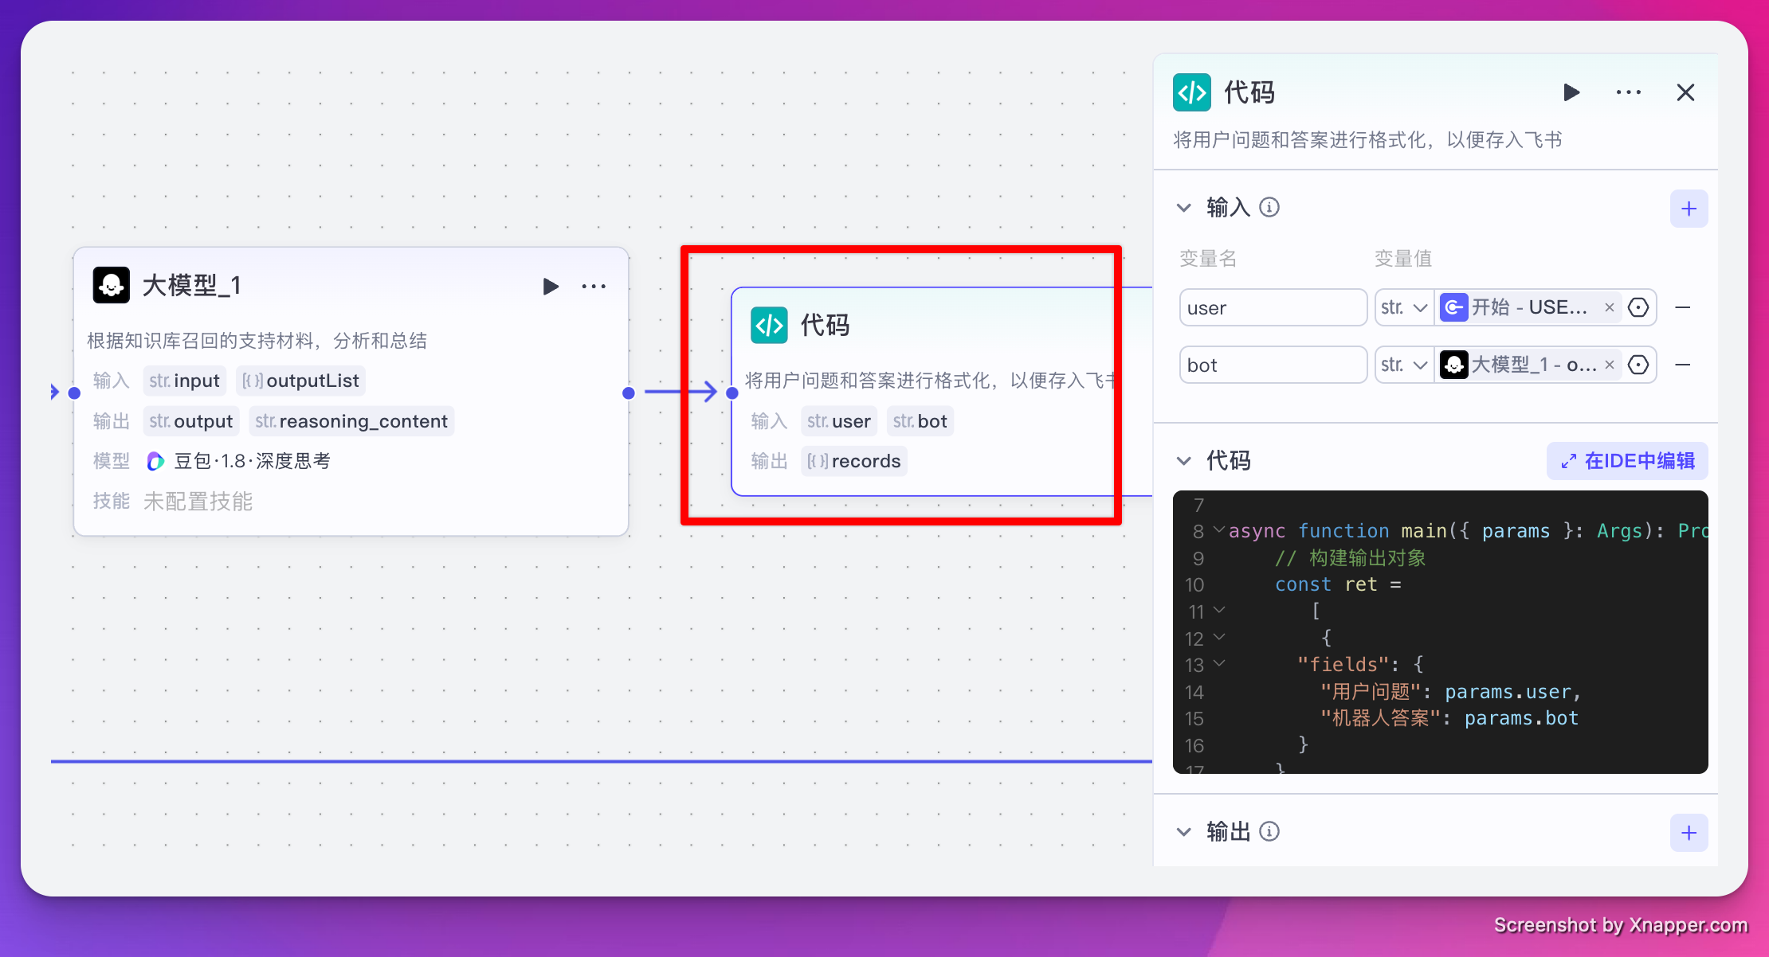Close the 代码 configuration panel
The width and height of the screenshot is (1769, 957).
coord(1685,92)
